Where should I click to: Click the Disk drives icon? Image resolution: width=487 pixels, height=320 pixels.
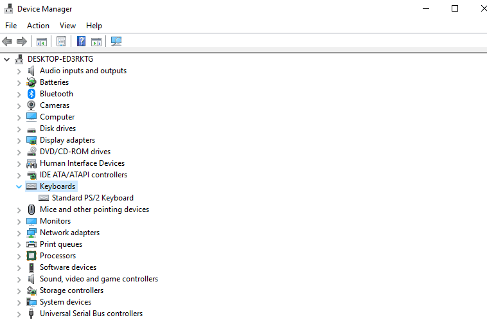pyautogui.click(x=31, y=129)
